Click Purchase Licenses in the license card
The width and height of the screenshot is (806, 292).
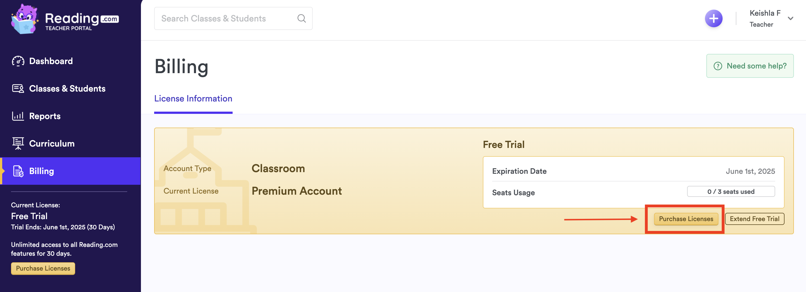(x=686, y=219)
